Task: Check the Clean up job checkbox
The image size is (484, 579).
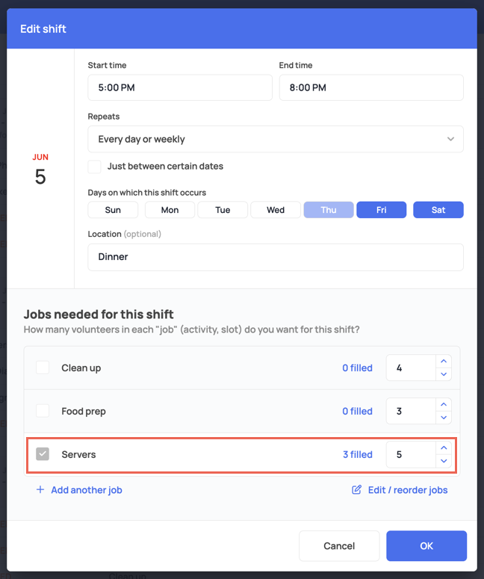Action: coord(43,368)
